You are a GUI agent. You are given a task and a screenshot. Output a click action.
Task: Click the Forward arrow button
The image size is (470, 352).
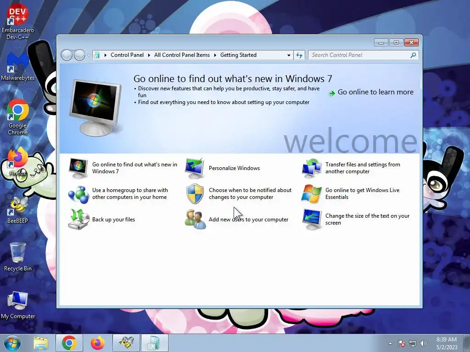coord(79,55)
